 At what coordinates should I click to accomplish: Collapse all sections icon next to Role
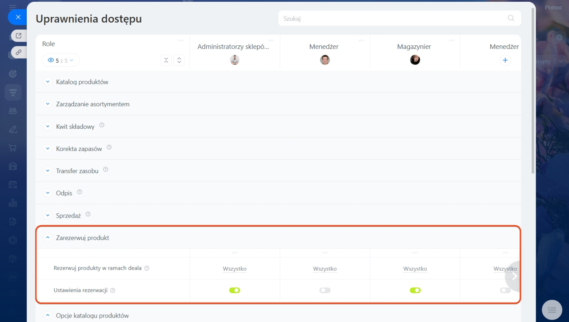(x=166, y=60)
